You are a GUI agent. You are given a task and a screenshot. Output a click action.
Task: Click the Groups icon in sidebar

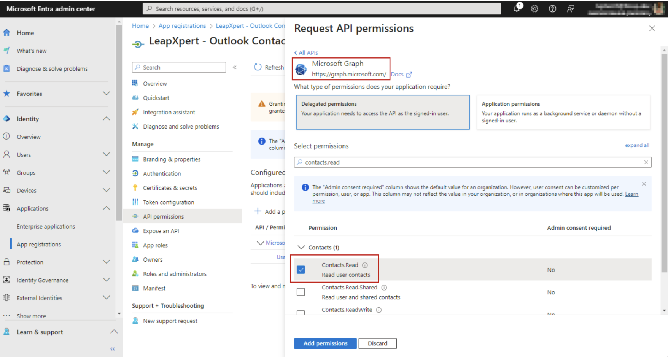pyautogui.click(x=6, y=172)
